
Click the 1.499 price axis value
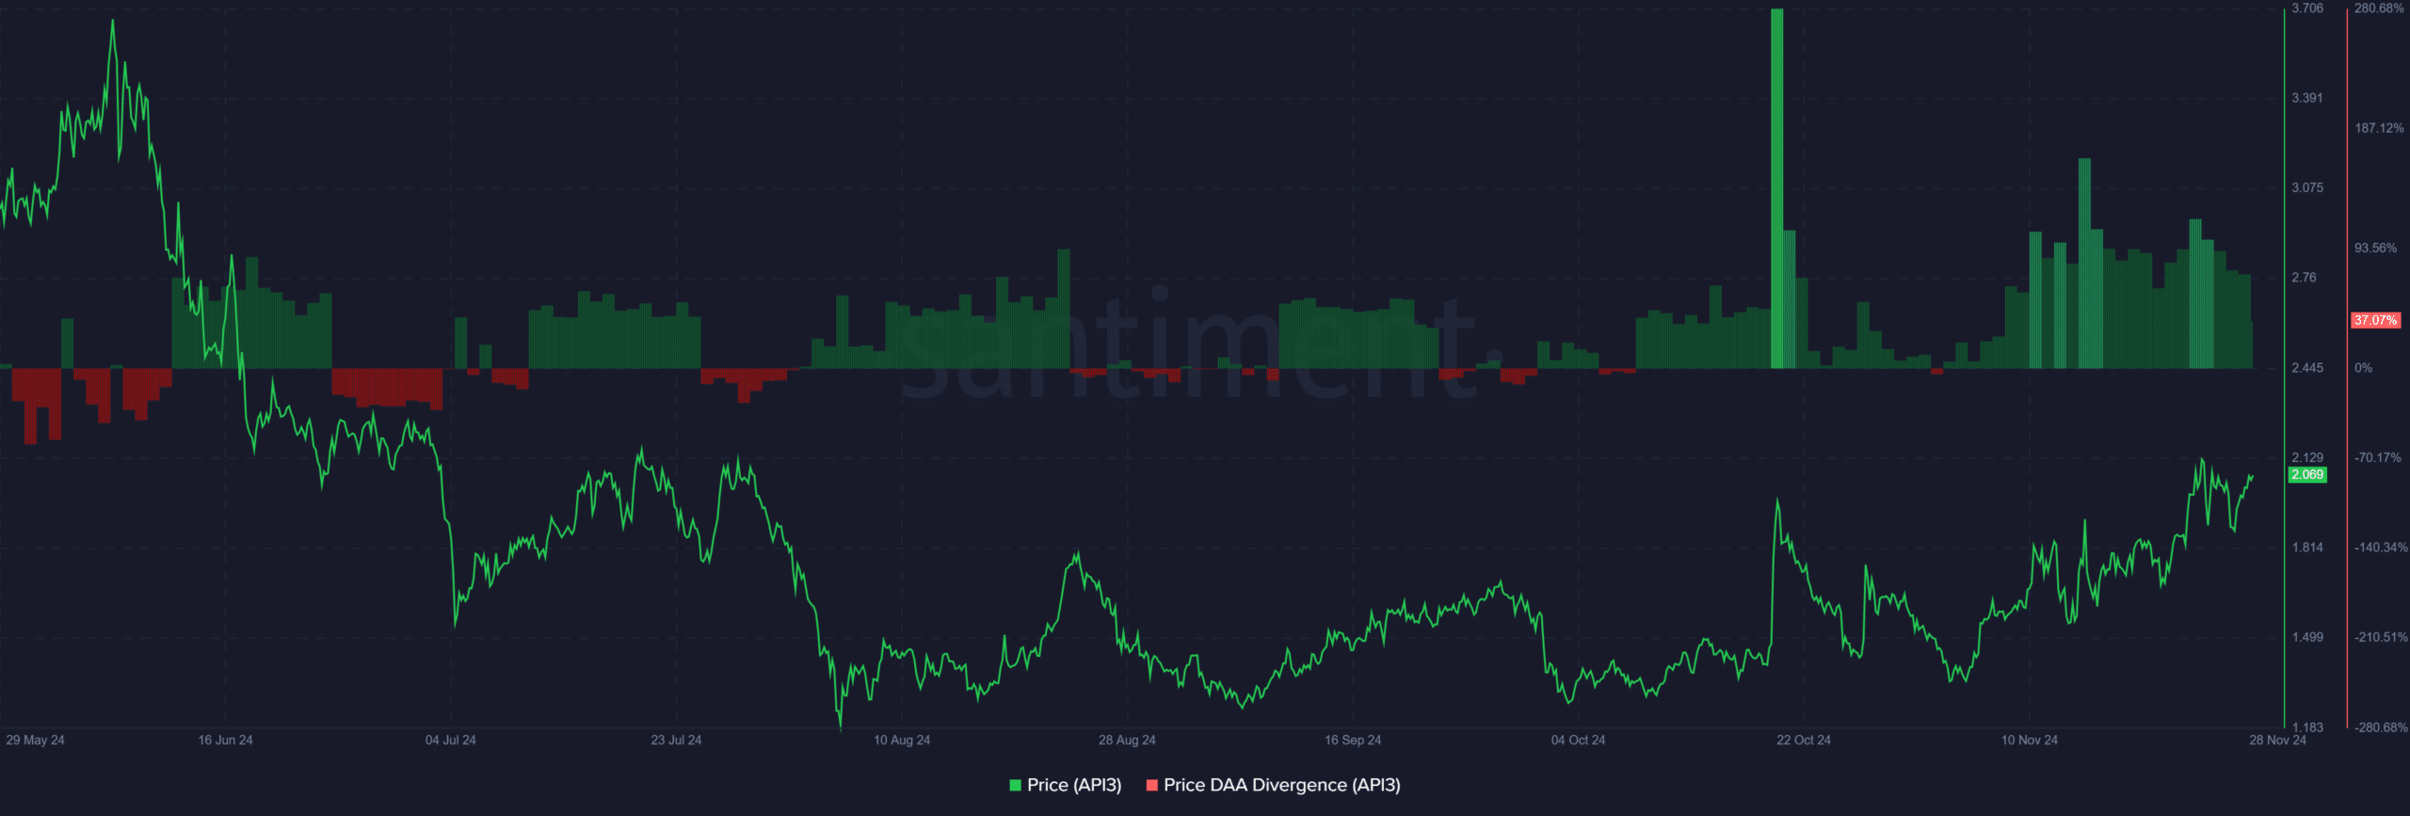2307,637
